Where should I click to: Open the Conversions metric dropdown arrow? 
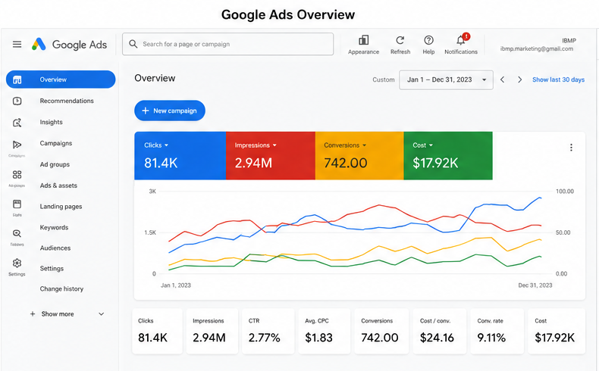coord(365,145)
